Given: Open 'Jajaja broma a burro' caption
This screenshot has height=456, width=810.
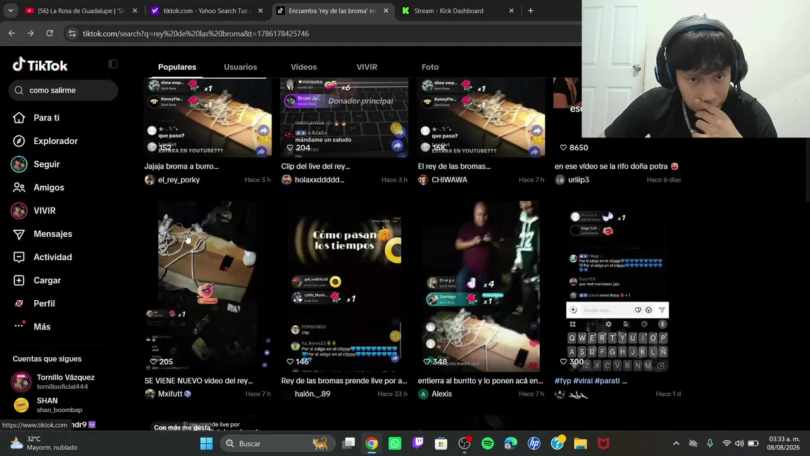Looking at the screenshot, I should tap(182, 167).
